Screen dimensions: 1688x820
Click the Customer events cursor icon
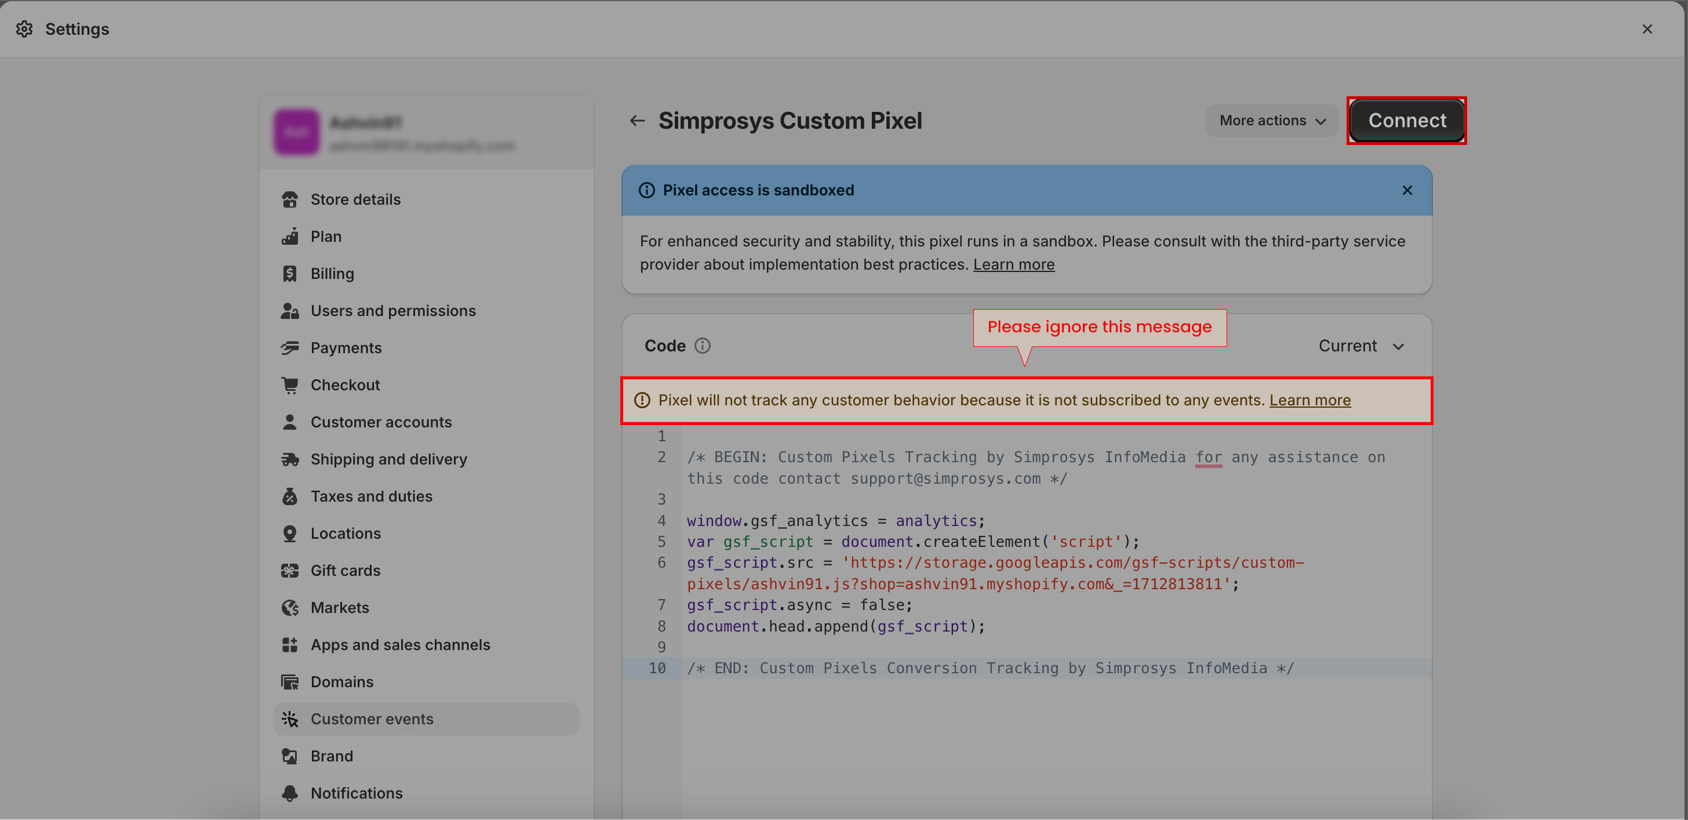(x=290, y=719)
